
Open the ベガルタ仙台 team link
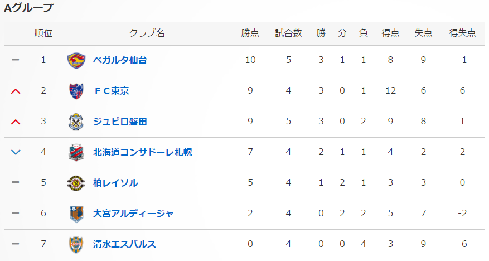pos(120,60)
